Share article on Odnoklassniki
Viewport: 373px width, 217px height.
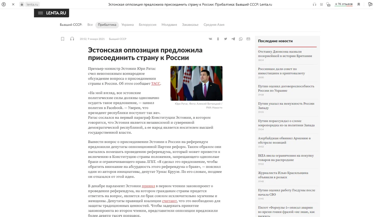tap(218, 39)
